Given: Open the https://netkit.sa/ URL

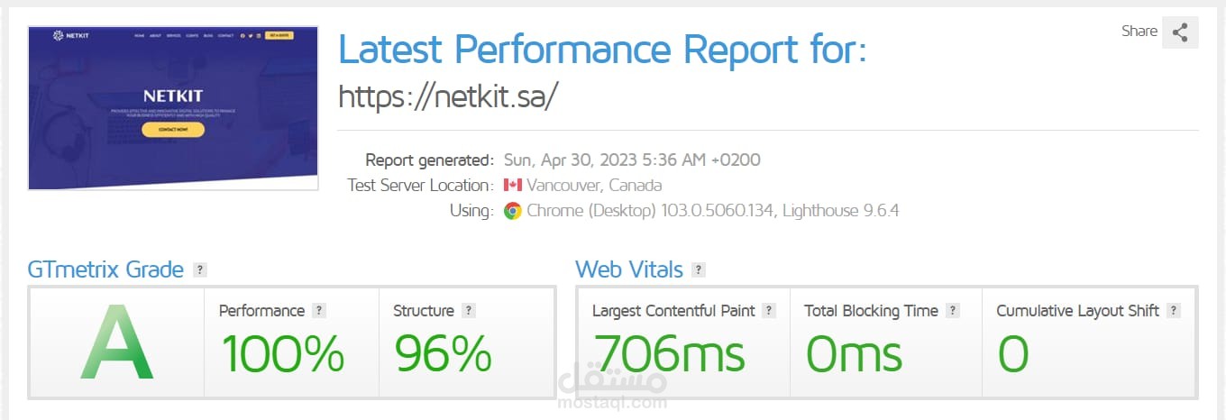Looking at the screenshot, I should coord(449,97).
